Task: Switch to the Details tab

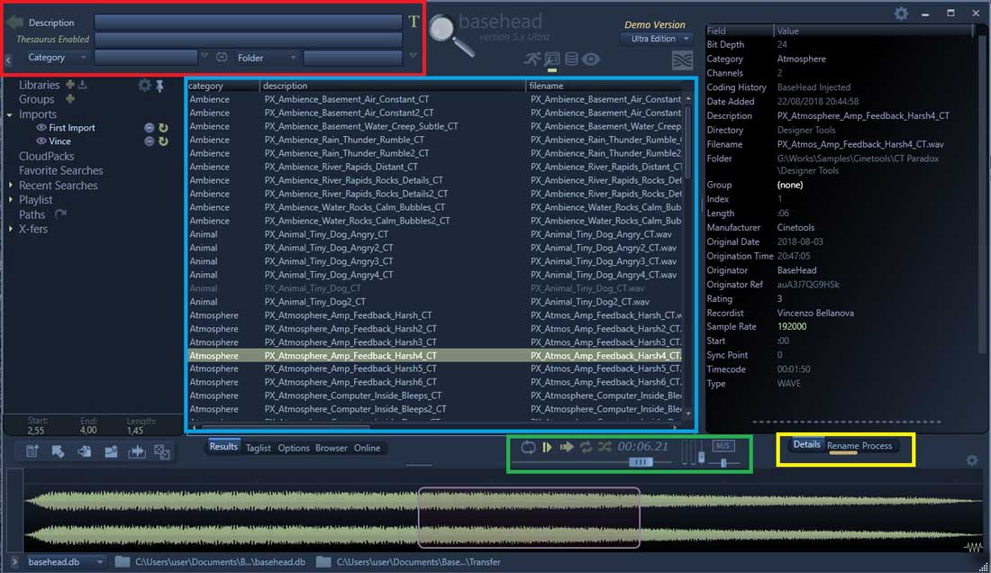Action: [x=806, y=445]
